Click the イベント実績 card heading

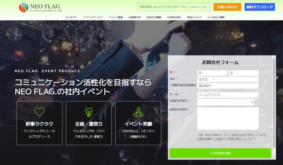[138, 124]
